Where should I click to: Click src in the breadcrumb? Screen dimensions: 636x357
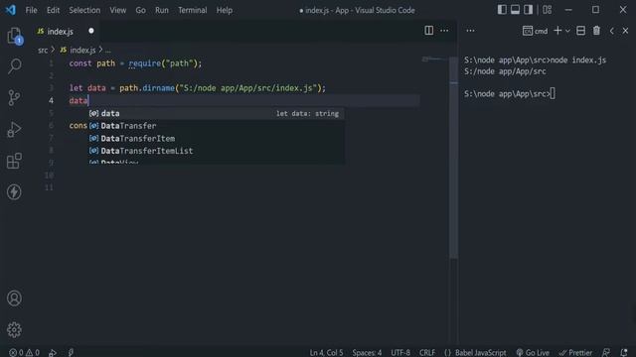tap(43, 51)
